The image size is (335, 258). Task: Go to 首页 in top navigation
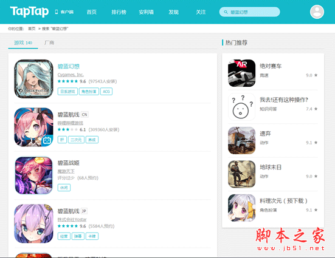click(91, 12)
